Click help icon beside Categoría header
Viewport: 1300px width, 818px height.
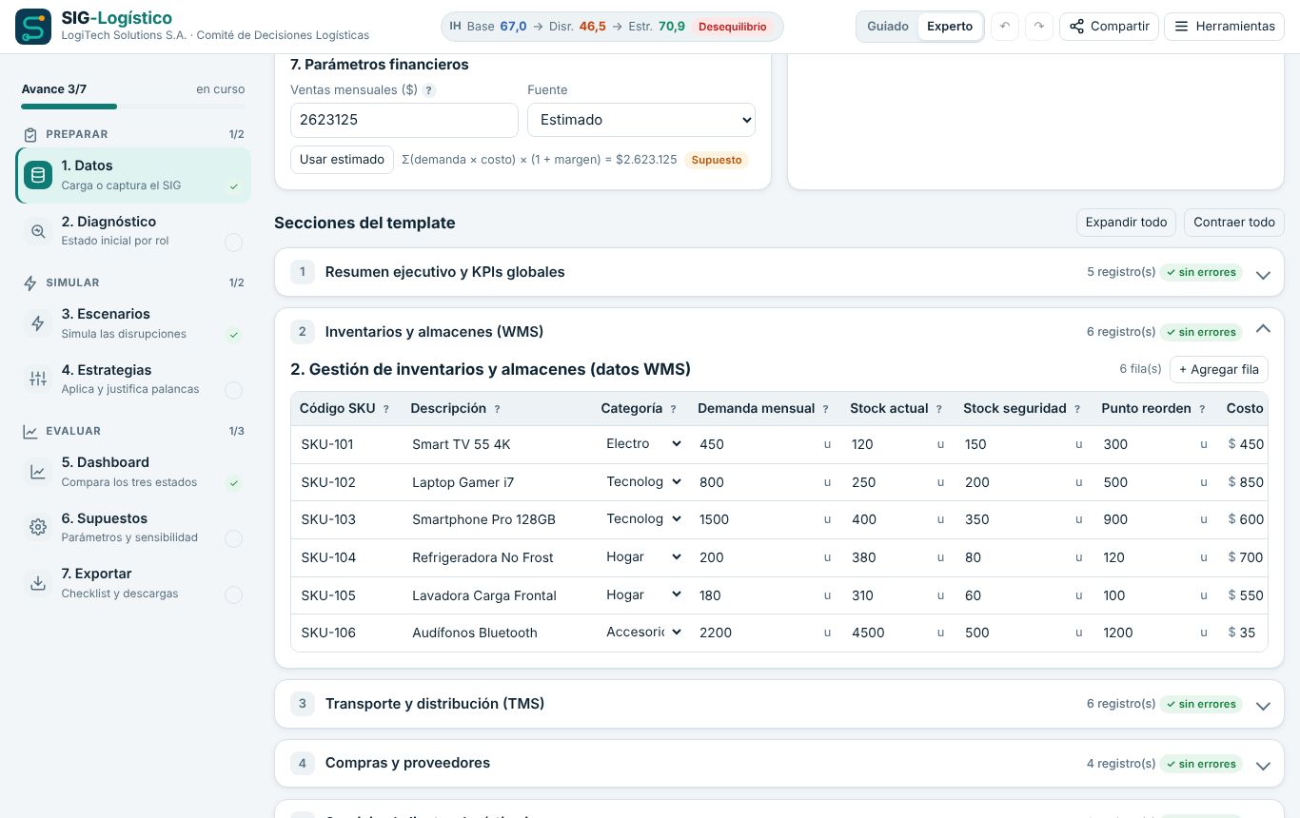pos(673,409)
